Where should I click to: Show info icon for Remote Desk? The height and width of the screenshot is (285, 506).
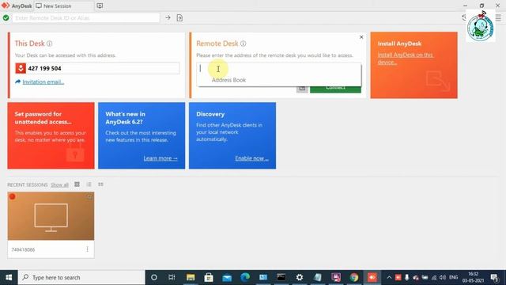[x=243, y=44]
